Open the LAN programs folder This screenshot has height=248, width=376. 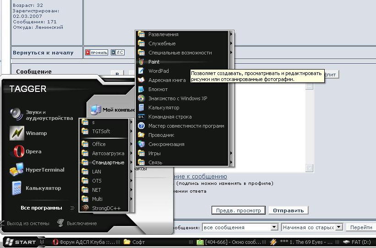click(107, 172)
